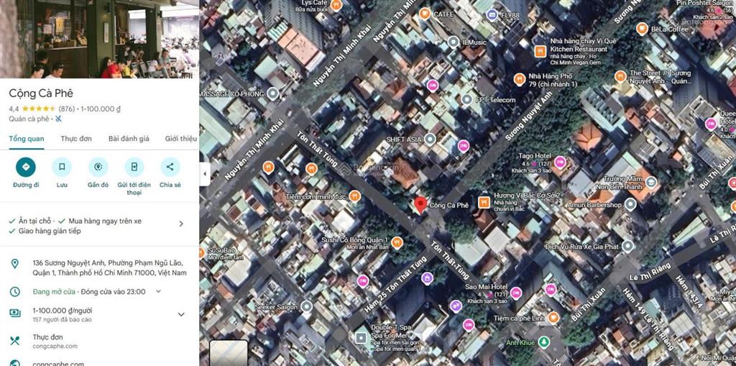Click Tiệm cà phê Linh cafe marker
The height and width of the screenshot is (366, 736).
(553, 318)
